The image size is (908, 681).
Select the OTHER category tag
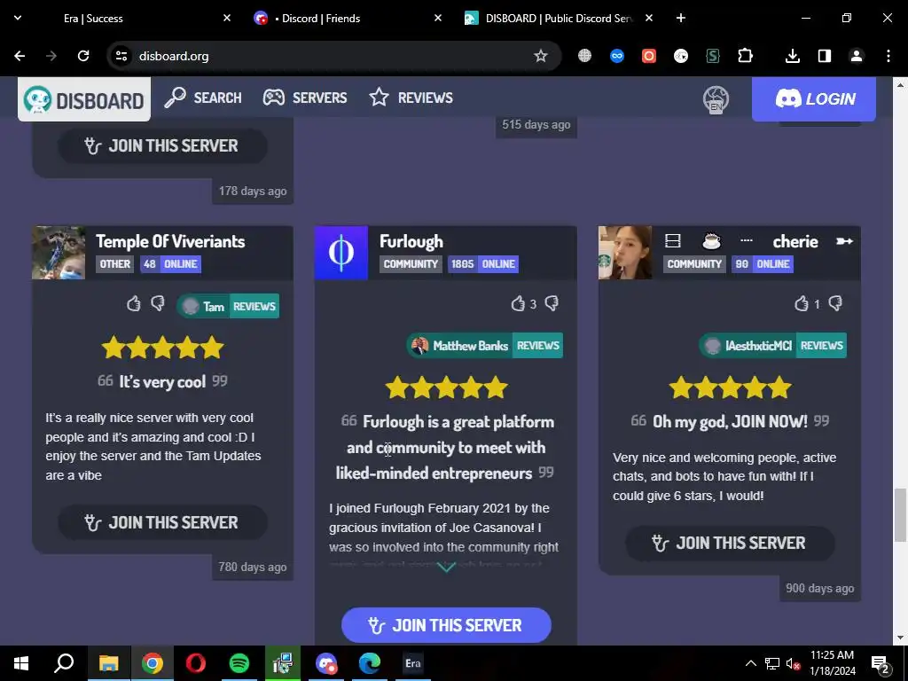click(114, 264)
